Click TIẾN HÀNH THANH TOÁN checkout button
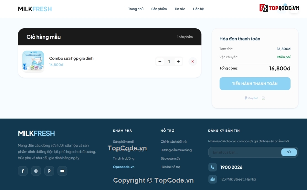307x190 pixels. pos(255,84)
